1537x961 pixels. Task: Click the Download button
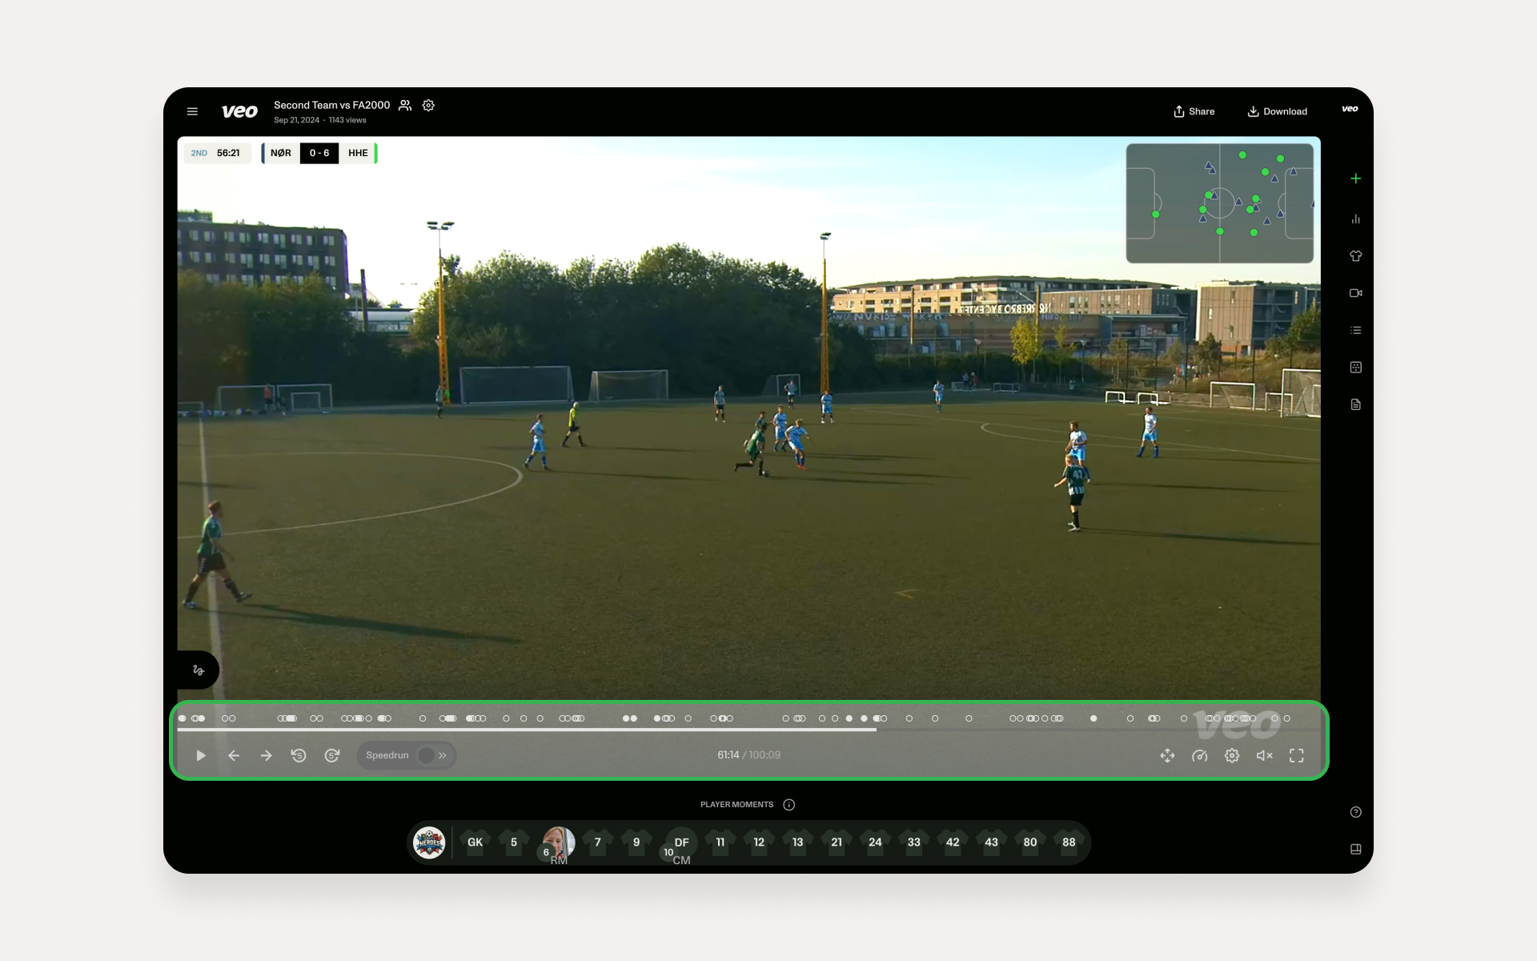point(1277,111)
